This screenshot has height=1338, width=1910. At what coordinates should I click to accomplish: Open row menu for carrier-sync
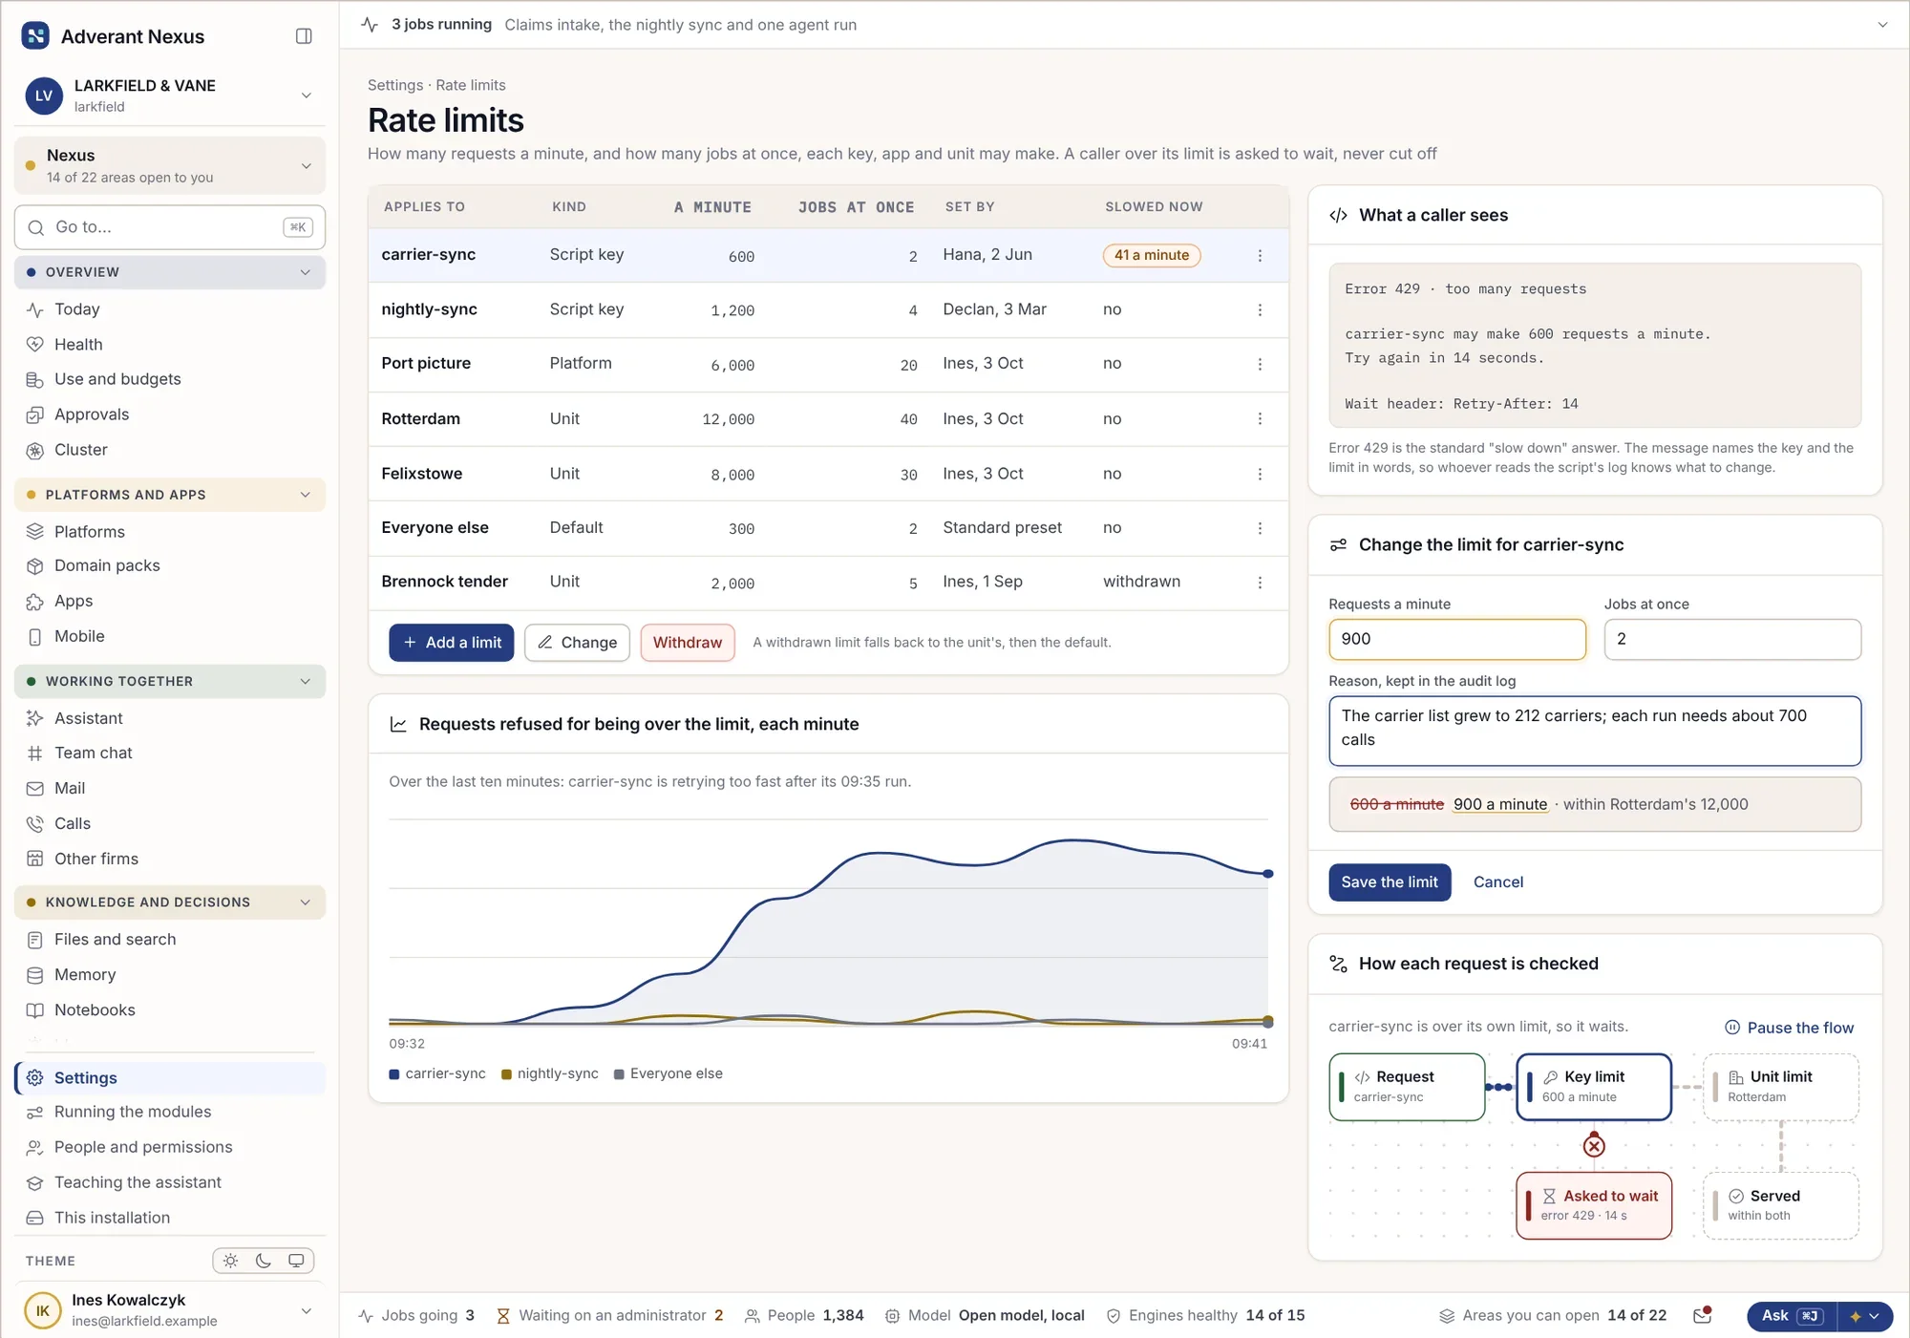1260,256
